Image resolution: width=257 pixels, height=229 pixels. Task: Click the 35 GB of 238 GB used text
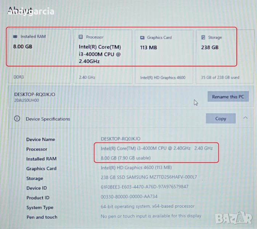[220, 77]
